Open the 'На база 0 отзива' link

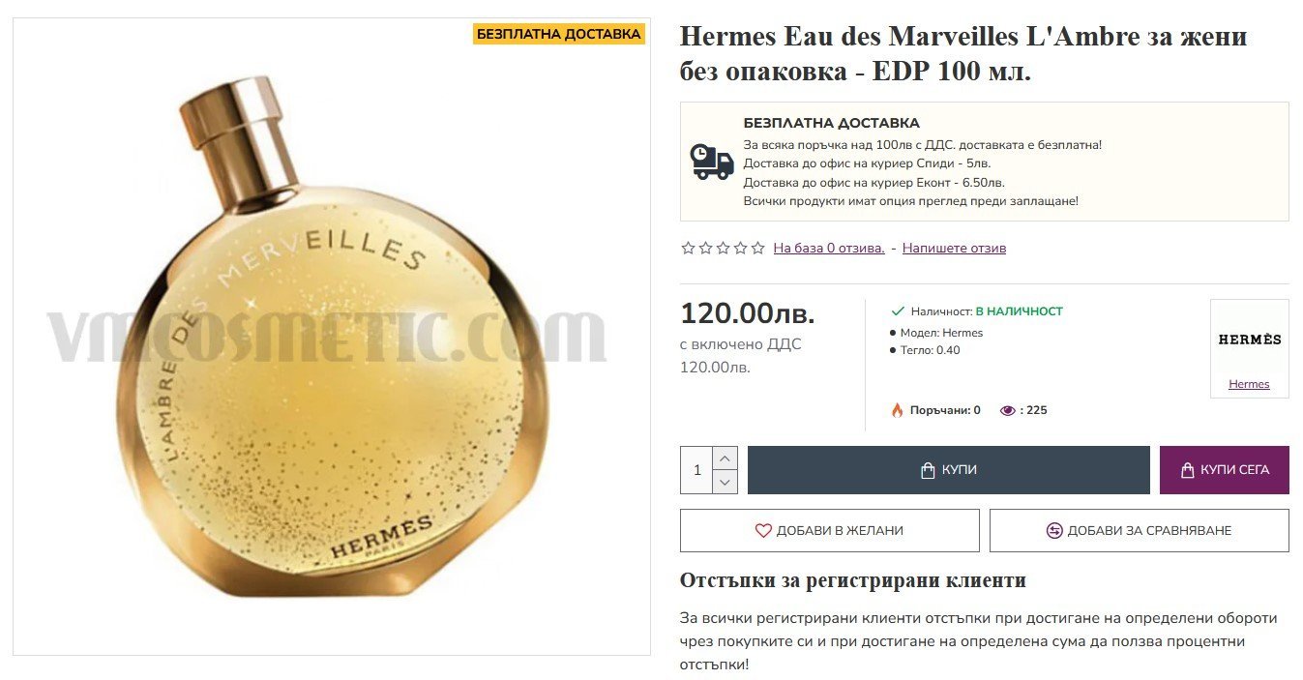click(x=829, y=248)
